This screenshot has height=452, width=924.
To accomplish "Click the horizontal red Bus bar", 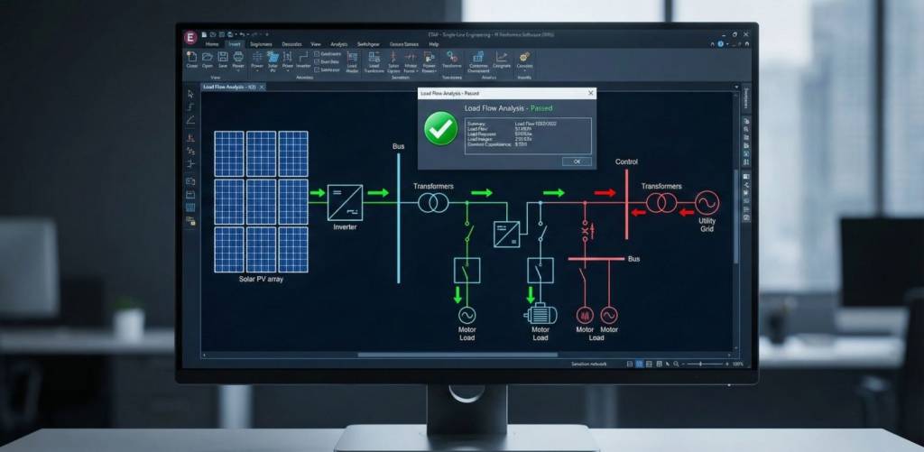I will [596, 259].
